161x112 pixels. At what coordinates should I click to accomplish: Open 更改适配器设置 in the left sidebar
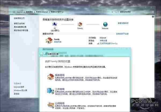tap(21, 27)
